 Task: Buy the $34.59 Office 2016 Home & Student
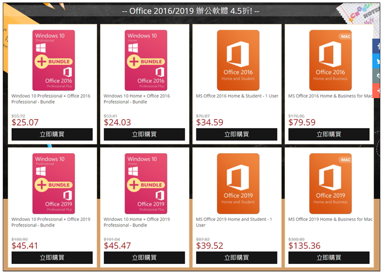pyautogui.click(x=237, y=134)
